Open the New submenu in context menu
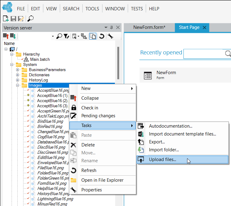Viewport: 231px width, 206px height. 102,88
